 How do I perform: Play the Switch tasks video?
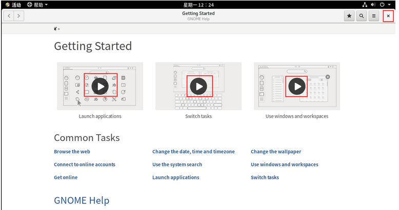click(x=198, y=87)
